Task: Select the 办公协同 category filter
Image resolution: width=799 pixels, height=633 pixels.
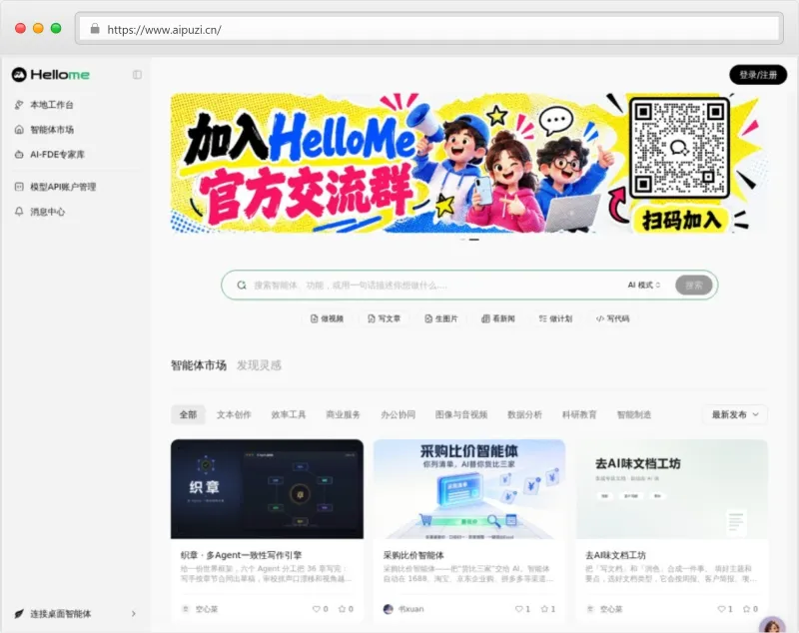Action: pyautogui.click(x=398, y=414)
